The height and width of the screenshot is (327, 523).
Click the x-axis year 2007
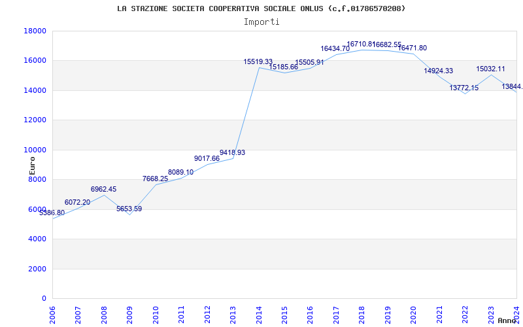click(x=78, y=315)
